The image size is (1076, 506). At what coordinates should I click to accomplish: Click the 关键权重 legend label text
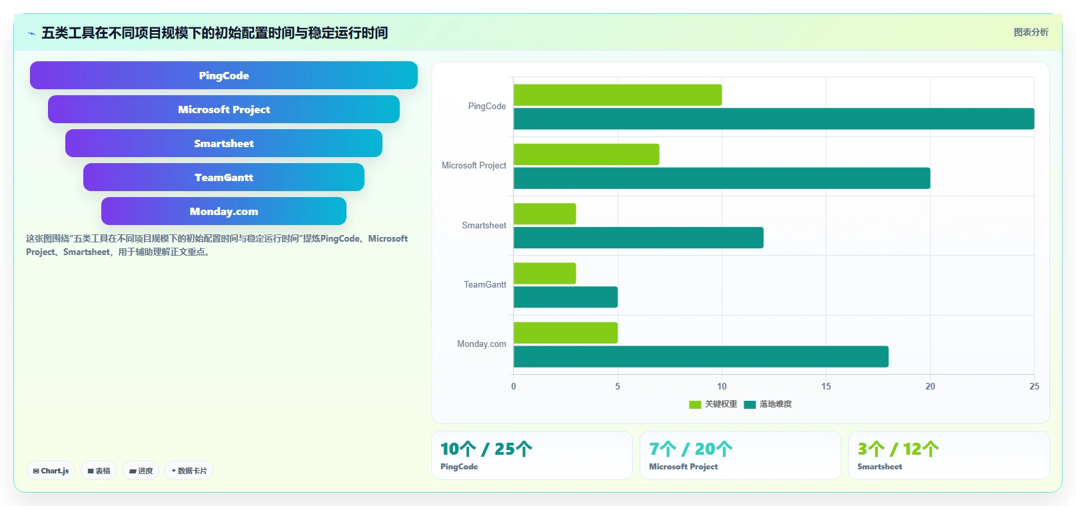point(721,404)
